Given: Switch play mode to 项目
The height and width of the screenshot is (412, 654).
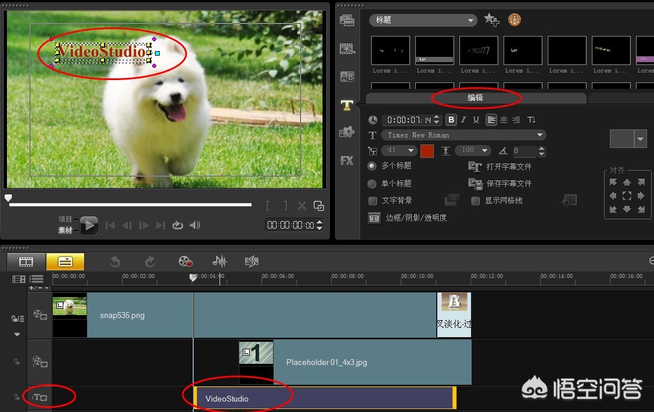Looking at the screenshot, I should coord(65,219).
